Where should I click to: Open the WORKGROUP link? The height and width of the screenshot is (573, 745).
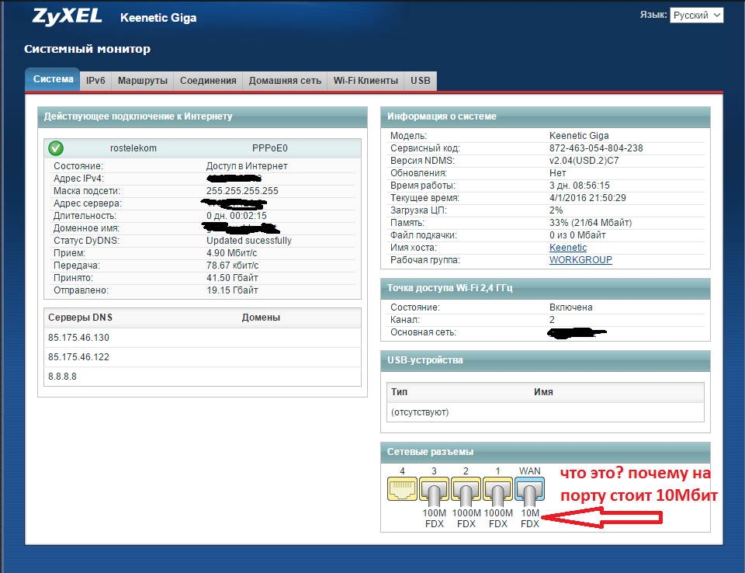[x=580, y=260]
